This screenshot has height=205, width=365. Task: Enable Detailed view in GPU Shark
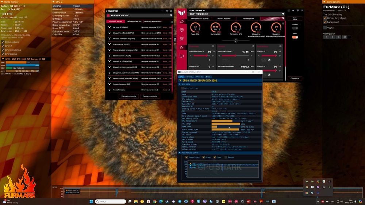coord(182,88)
